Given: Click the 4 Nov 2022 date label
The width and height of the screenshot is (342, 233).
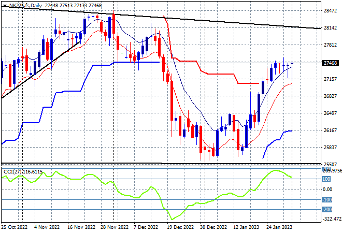Looking at the screenshot, I should click(x=47, y=227).
